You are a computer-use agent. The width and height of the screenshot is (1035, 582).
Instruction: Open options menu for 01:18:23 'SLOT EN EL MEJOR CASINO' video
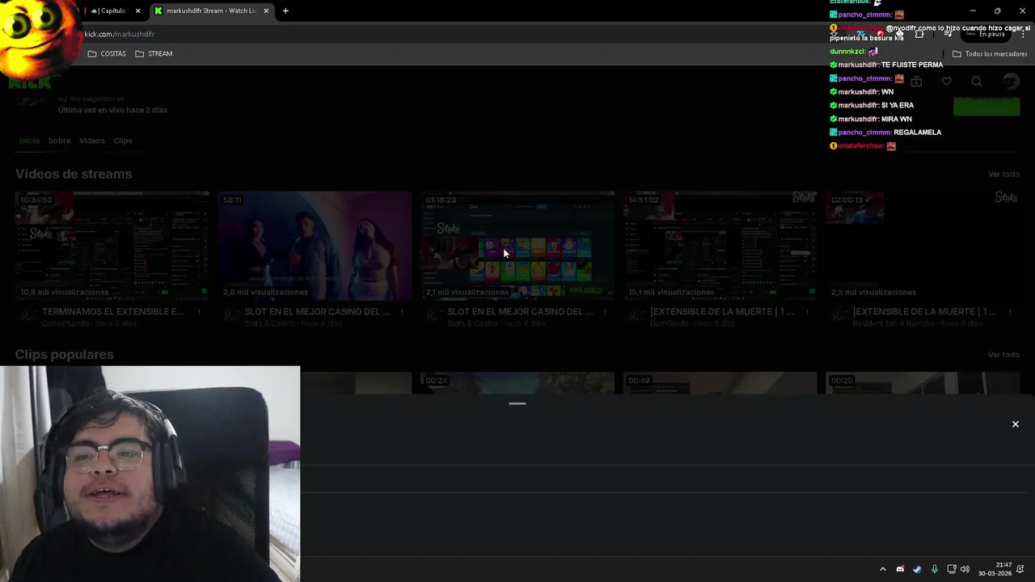coord(605,312)
